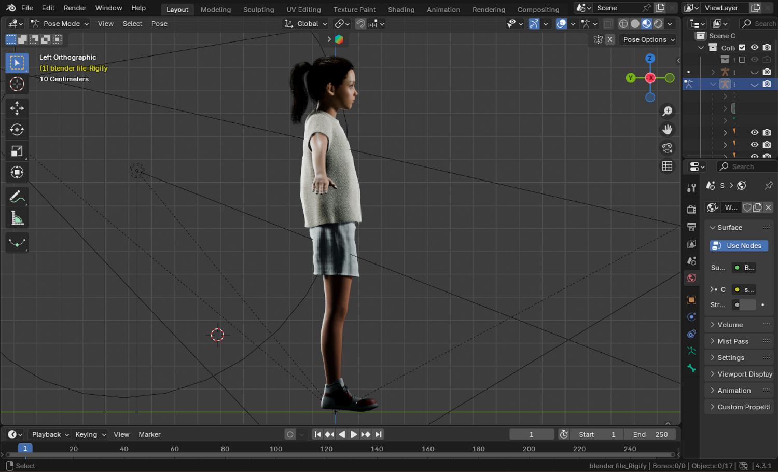Switch viewport to Rendered shading
778x472 pixels.
tap(658, 24)
